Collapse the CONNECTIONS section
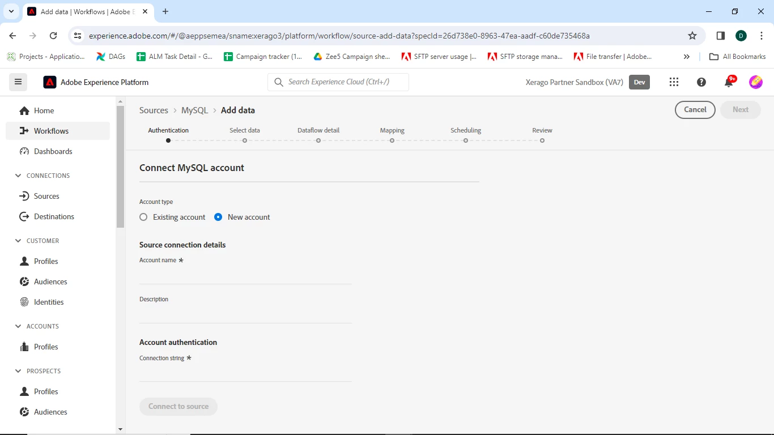 18,176
